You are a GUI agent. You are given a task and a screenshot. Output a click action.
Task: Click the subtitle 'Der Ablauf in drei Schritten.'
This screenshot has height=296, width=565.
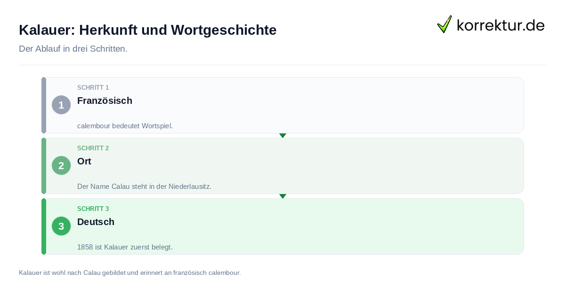73,49
